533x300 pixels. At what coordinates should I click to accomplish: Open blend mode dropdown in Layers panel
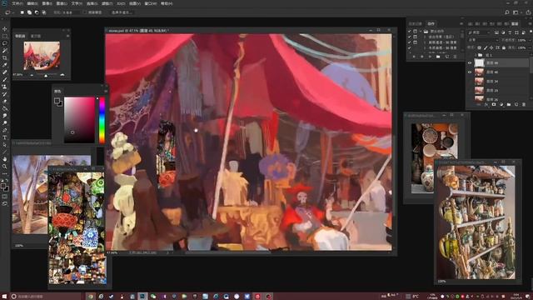(483, 40)
